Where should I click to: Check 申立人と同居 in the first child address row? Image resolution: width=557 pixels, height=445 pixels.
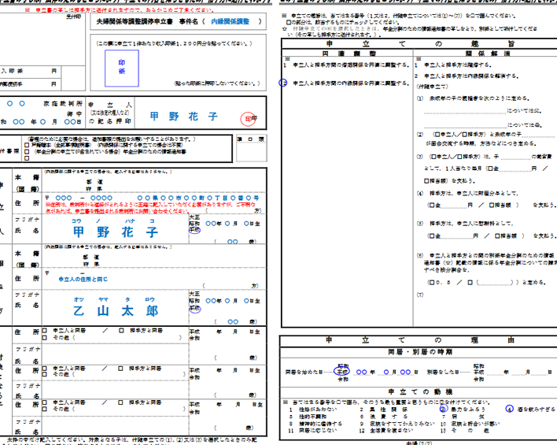tap(44, 331)
